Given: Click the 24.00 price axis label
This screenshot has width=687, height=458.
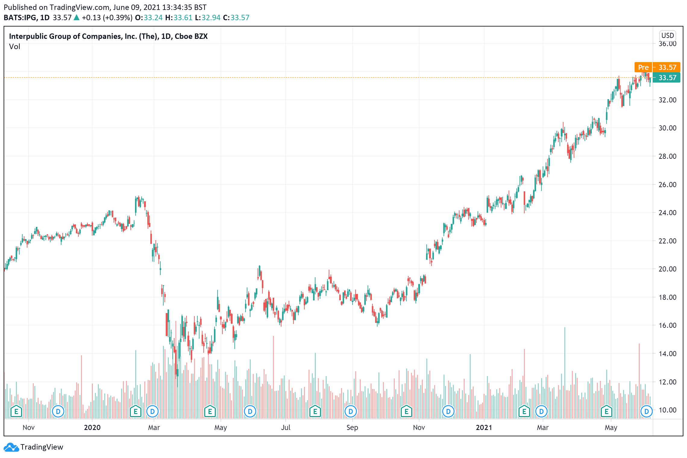Looking at the screenshot, I should 667,213.
